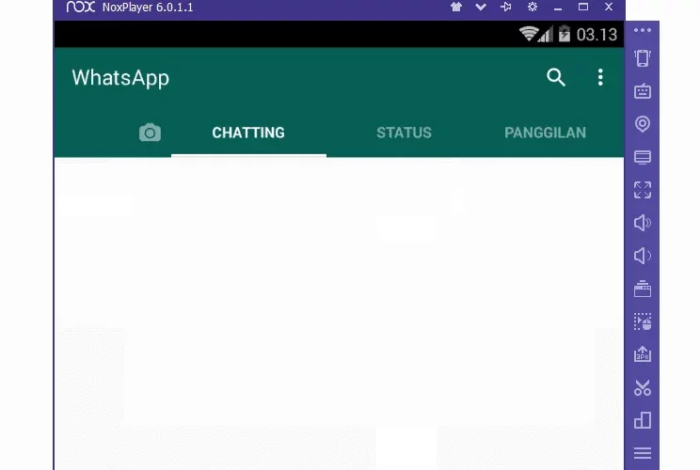Decrease volume with quieter speaker icon

click(x=643, y=256)
